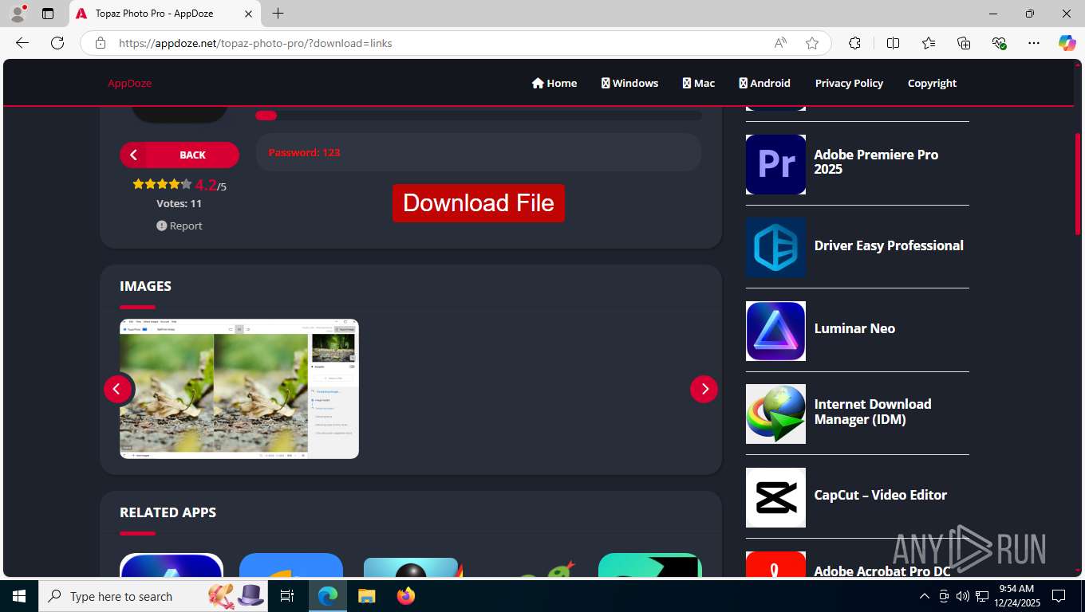Click the Luminar Neo triangle icon
1085x612 pixels.
pos(775,331)
